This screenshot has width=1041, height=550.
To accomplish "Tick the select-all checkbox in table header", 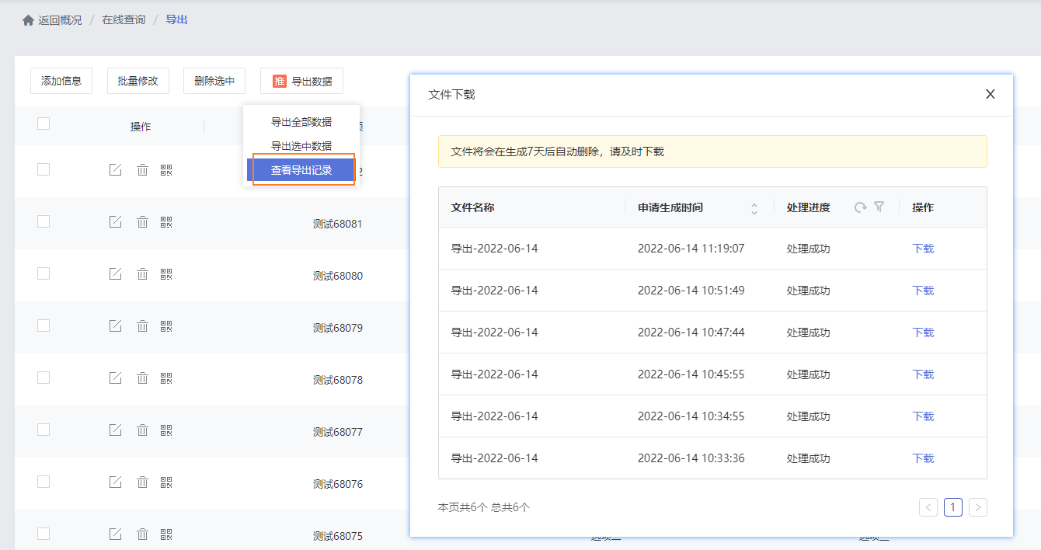I will coord(44,124).
